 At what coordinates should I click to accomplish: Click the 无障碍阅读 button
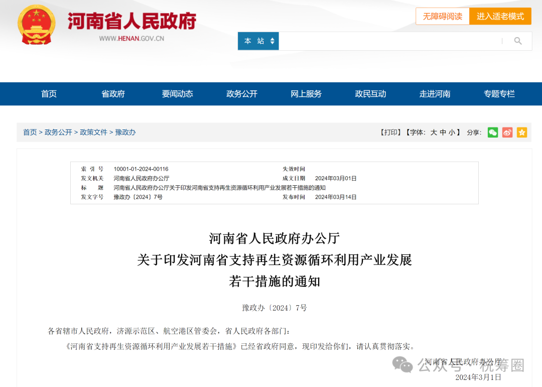pyautogui.click(x=443, y=16)
